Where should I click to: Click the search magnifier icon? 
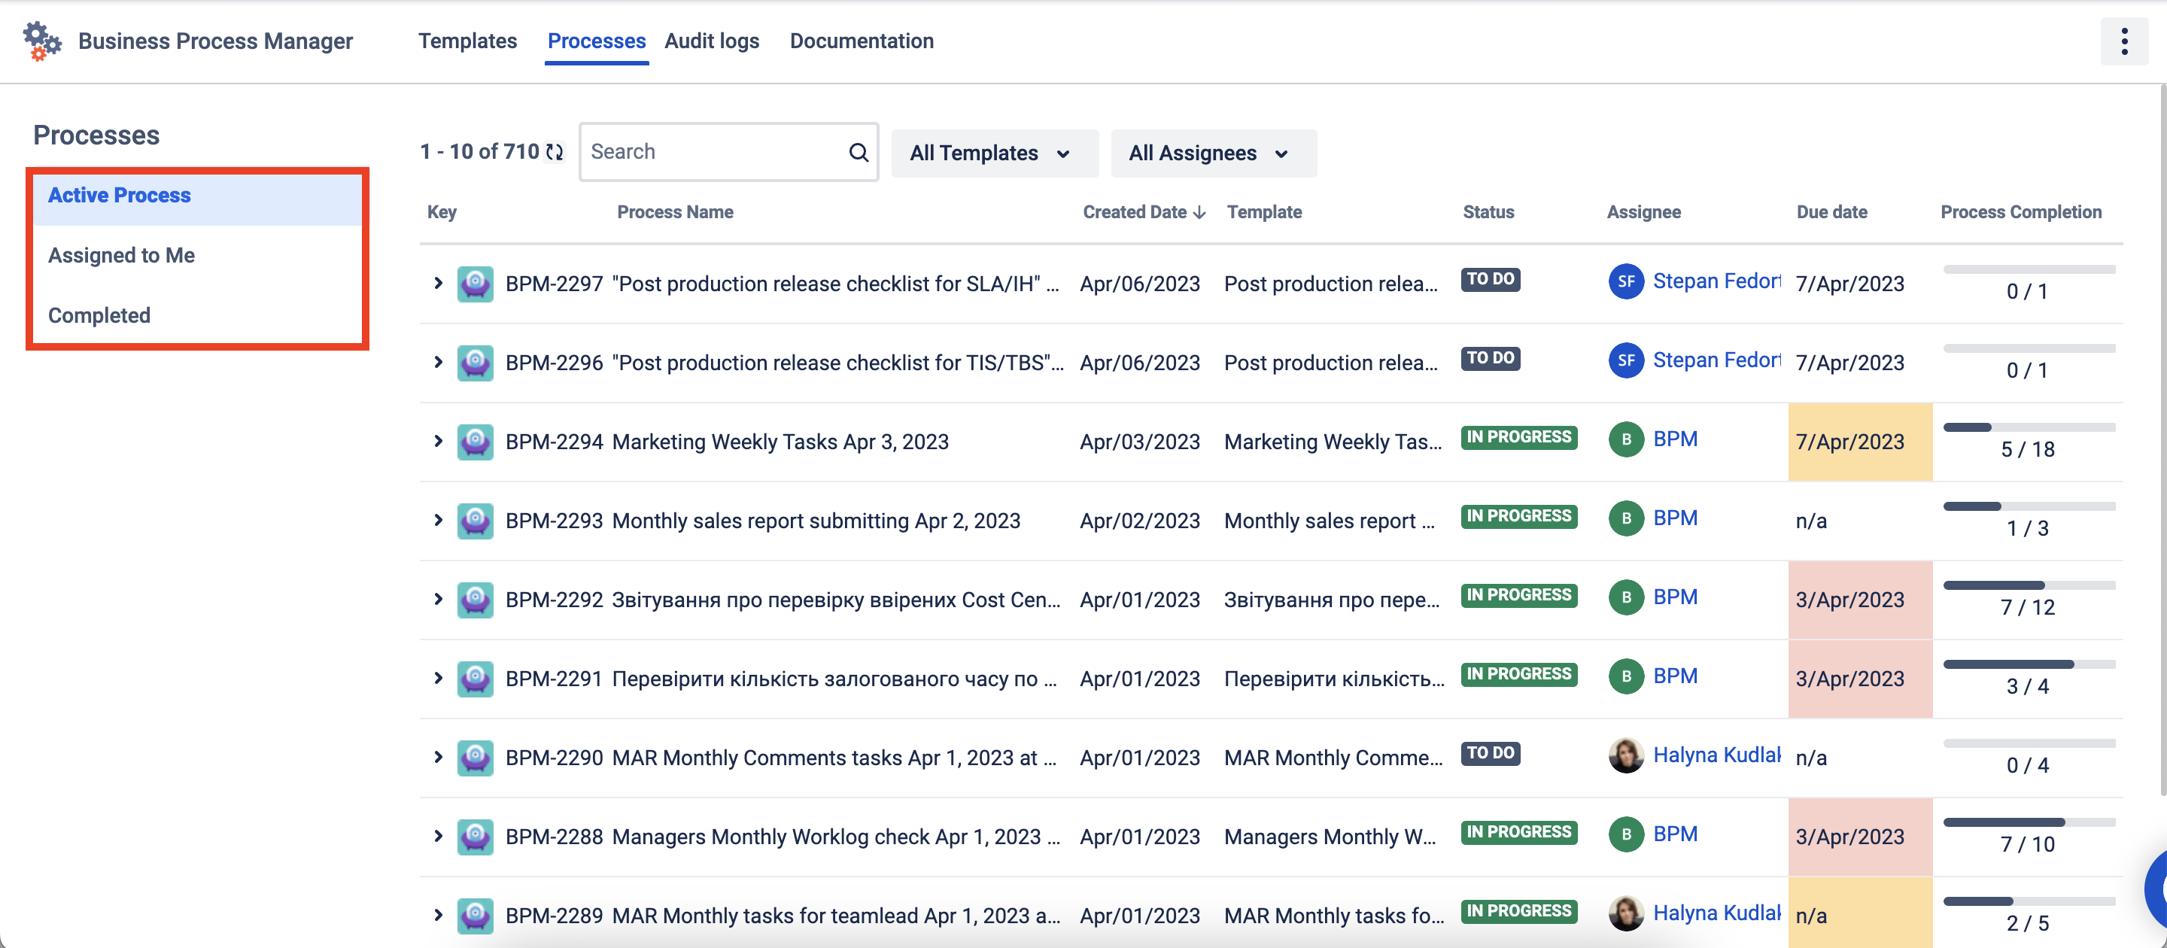(857, 152)
